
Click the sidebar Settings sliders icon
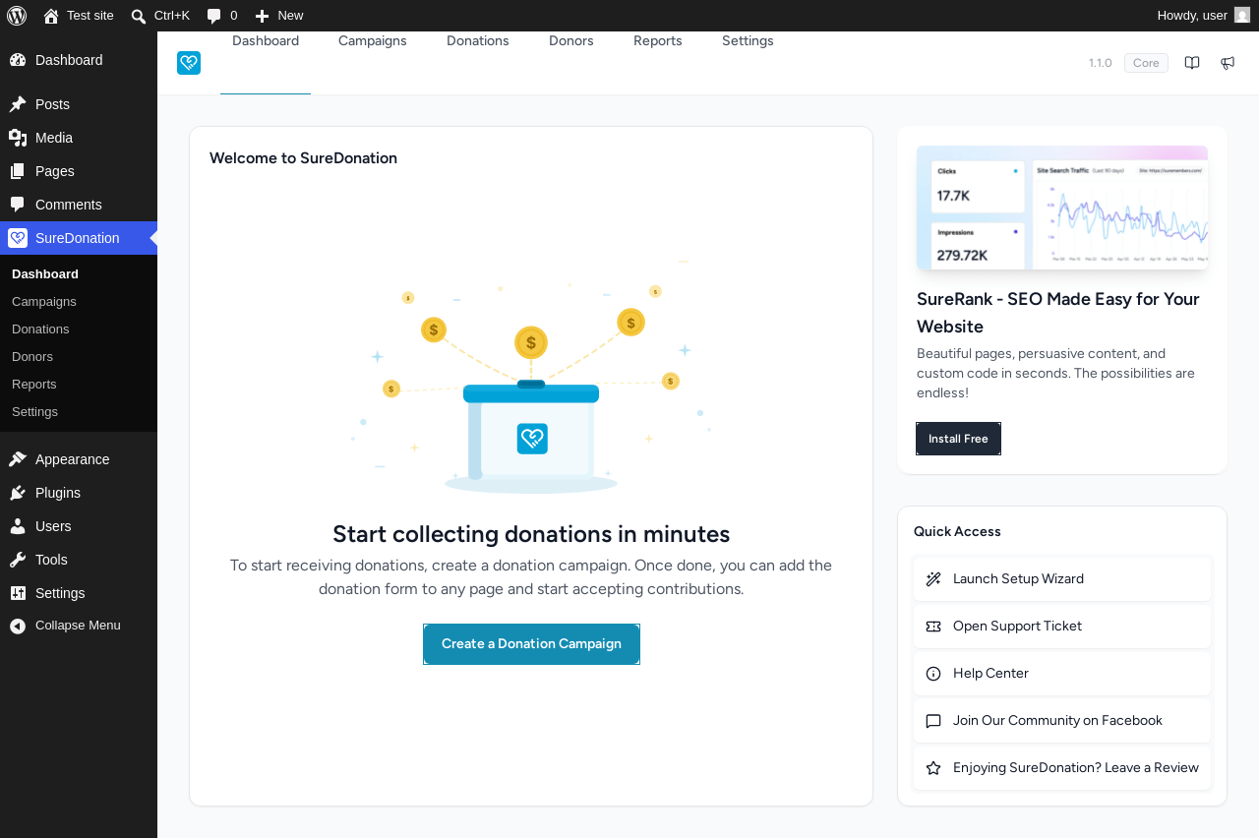click(18, 593)
